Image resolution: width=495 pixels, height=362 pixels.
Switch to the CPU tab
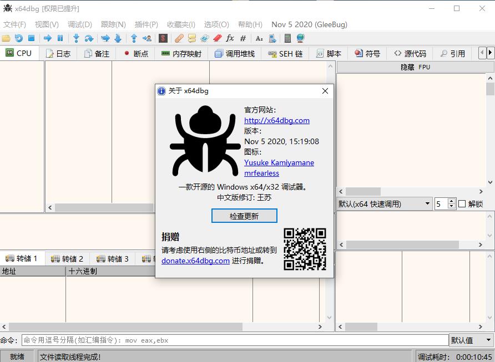[19, 53]
